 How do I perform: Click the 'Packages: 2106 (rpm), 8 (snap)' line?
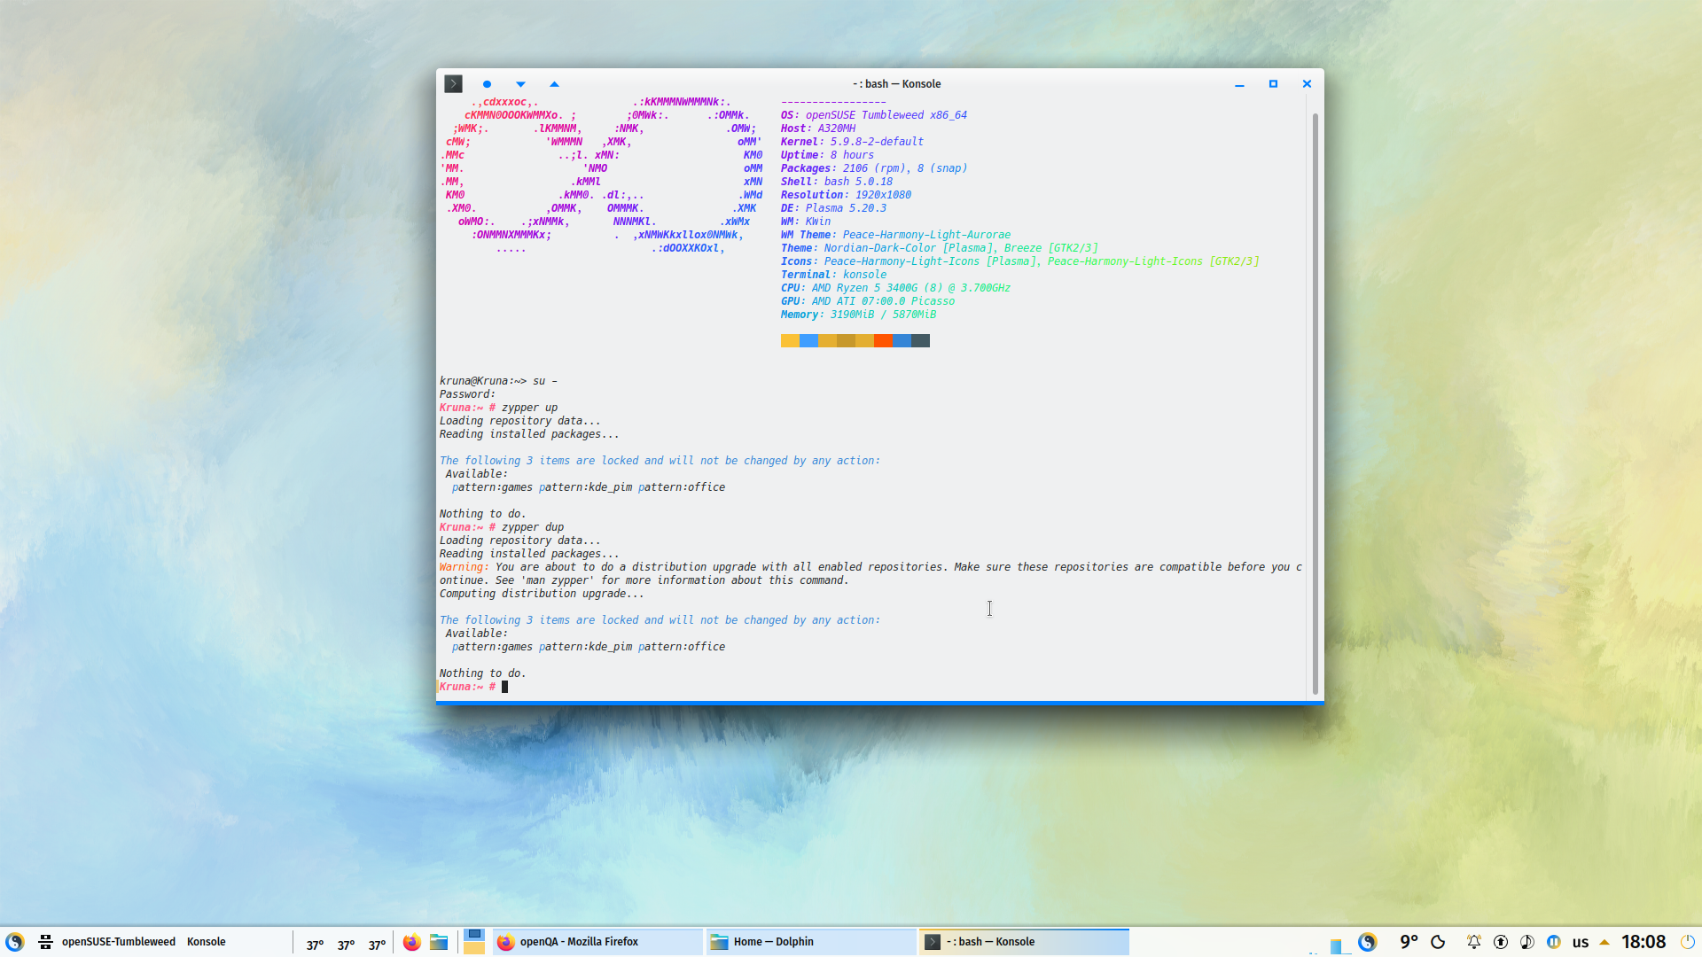[873, 168]
